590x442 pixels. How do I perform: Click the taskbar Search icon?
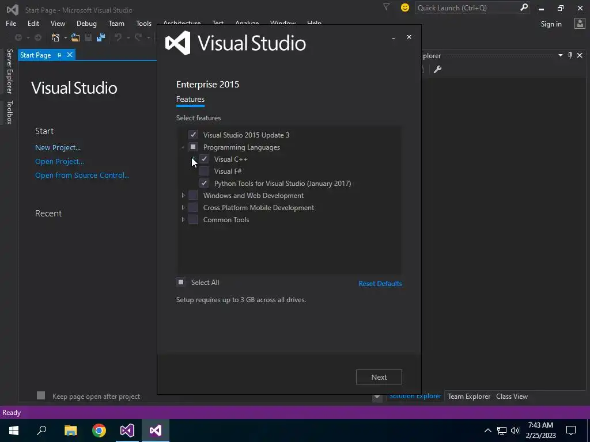click(x=41, y=430)
